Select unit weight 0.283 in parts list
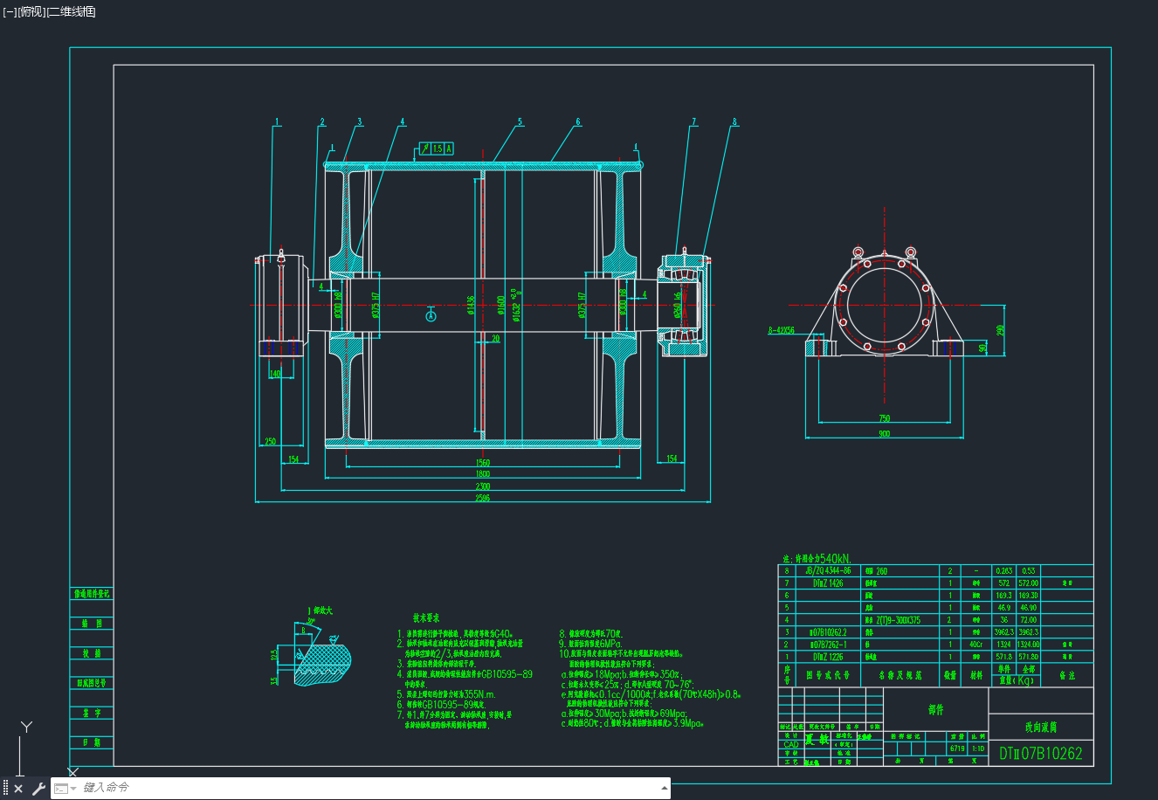 coord(1003,571)
